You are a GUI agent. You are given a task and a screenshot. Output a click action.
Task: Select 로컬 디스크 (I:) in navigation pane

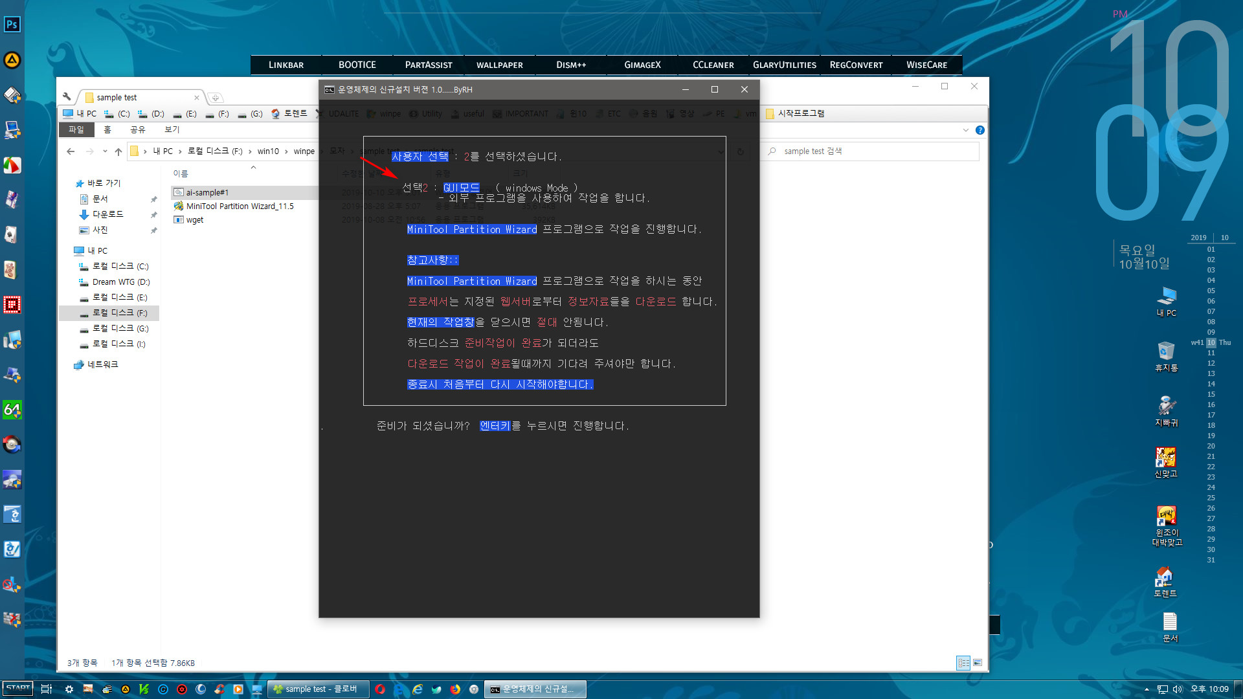118,344
